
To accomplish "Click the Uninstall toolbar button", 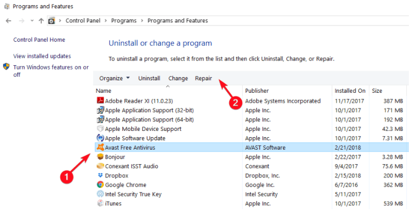I will (149, 78).
